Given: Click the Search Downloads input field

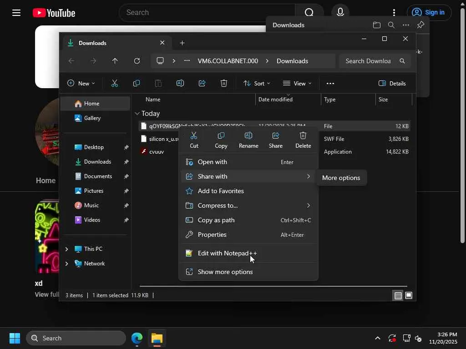Looking at the screenshot, I should pos(368,61).
